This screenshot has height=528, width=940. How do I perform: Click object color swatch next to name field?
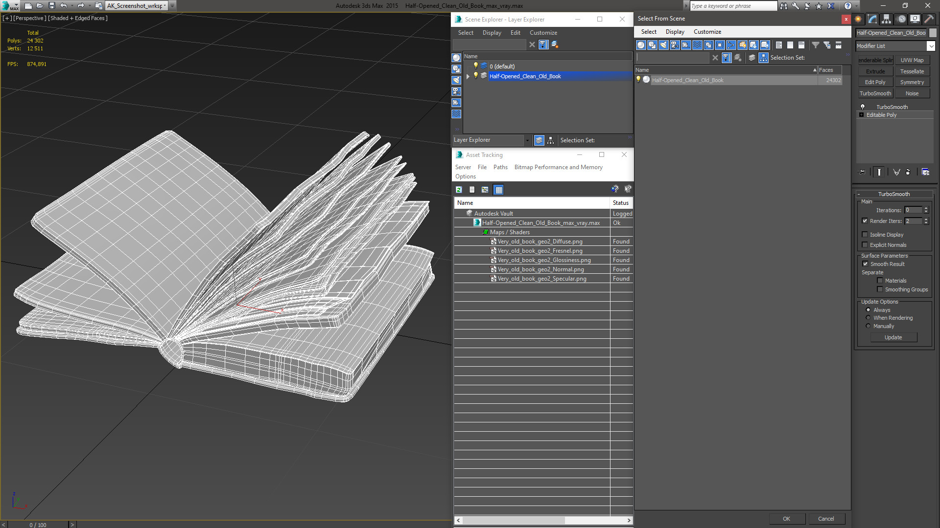tap(933, 33)
